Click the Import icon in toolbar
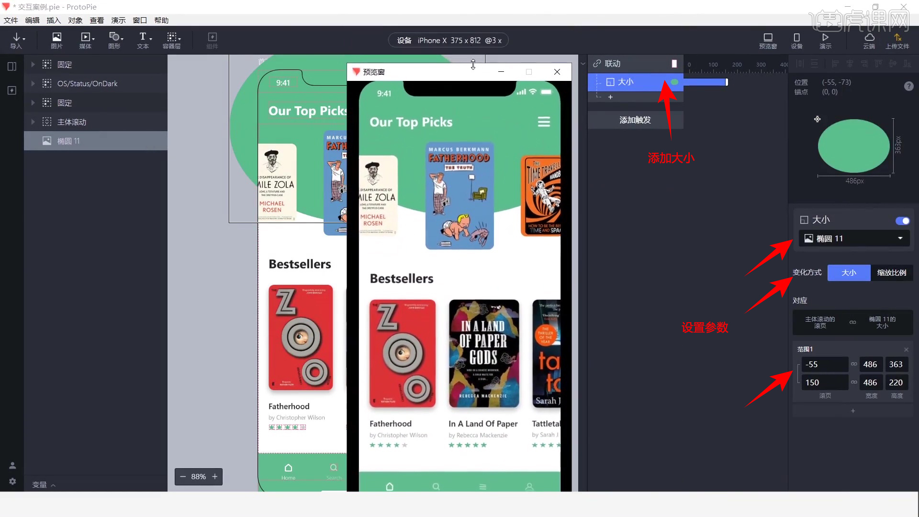 [x=17, y=40]
